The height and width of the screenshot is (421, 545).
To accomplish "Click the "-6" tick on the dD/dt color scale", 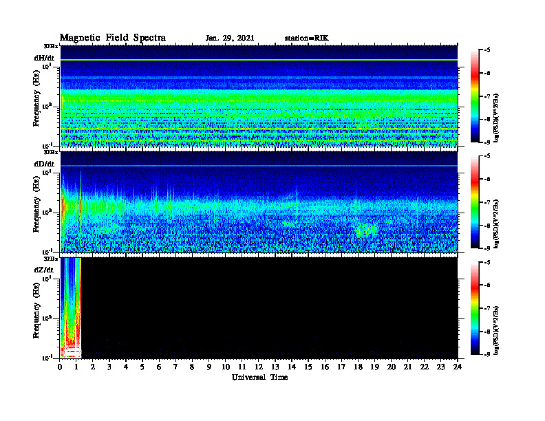I will point(487,180).
